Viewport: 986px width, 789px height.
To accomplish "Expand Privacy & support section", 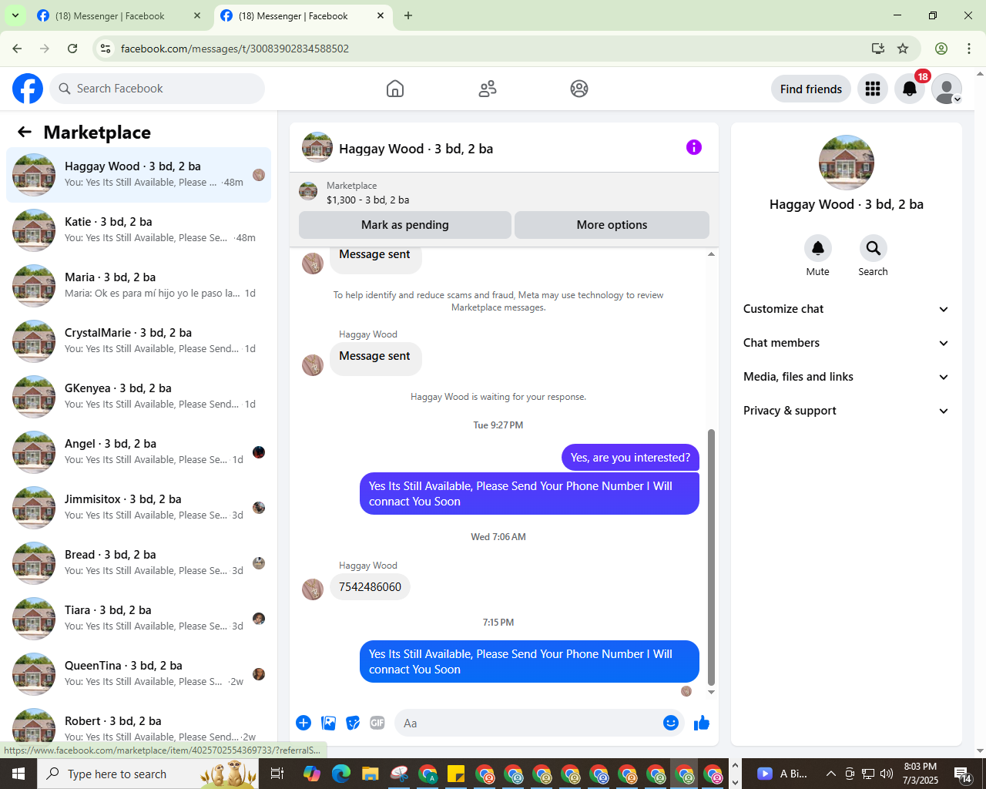I will click(x=846, y=411).
